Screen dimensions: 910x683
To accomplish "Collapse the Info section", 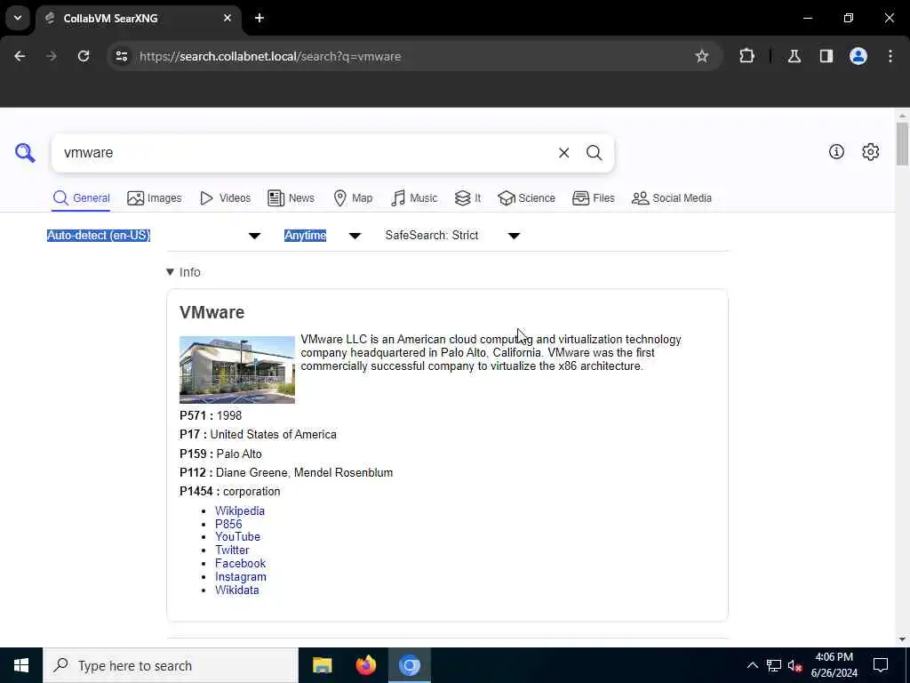I will (x=183, y=272).
